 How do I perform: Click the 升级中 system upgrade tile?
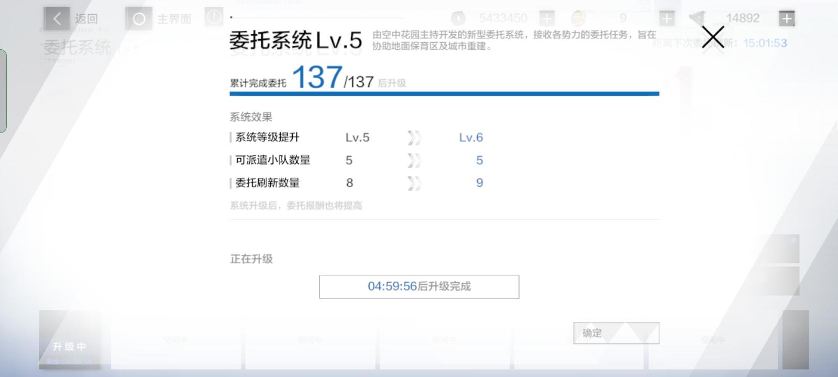(x=70, y=339)
